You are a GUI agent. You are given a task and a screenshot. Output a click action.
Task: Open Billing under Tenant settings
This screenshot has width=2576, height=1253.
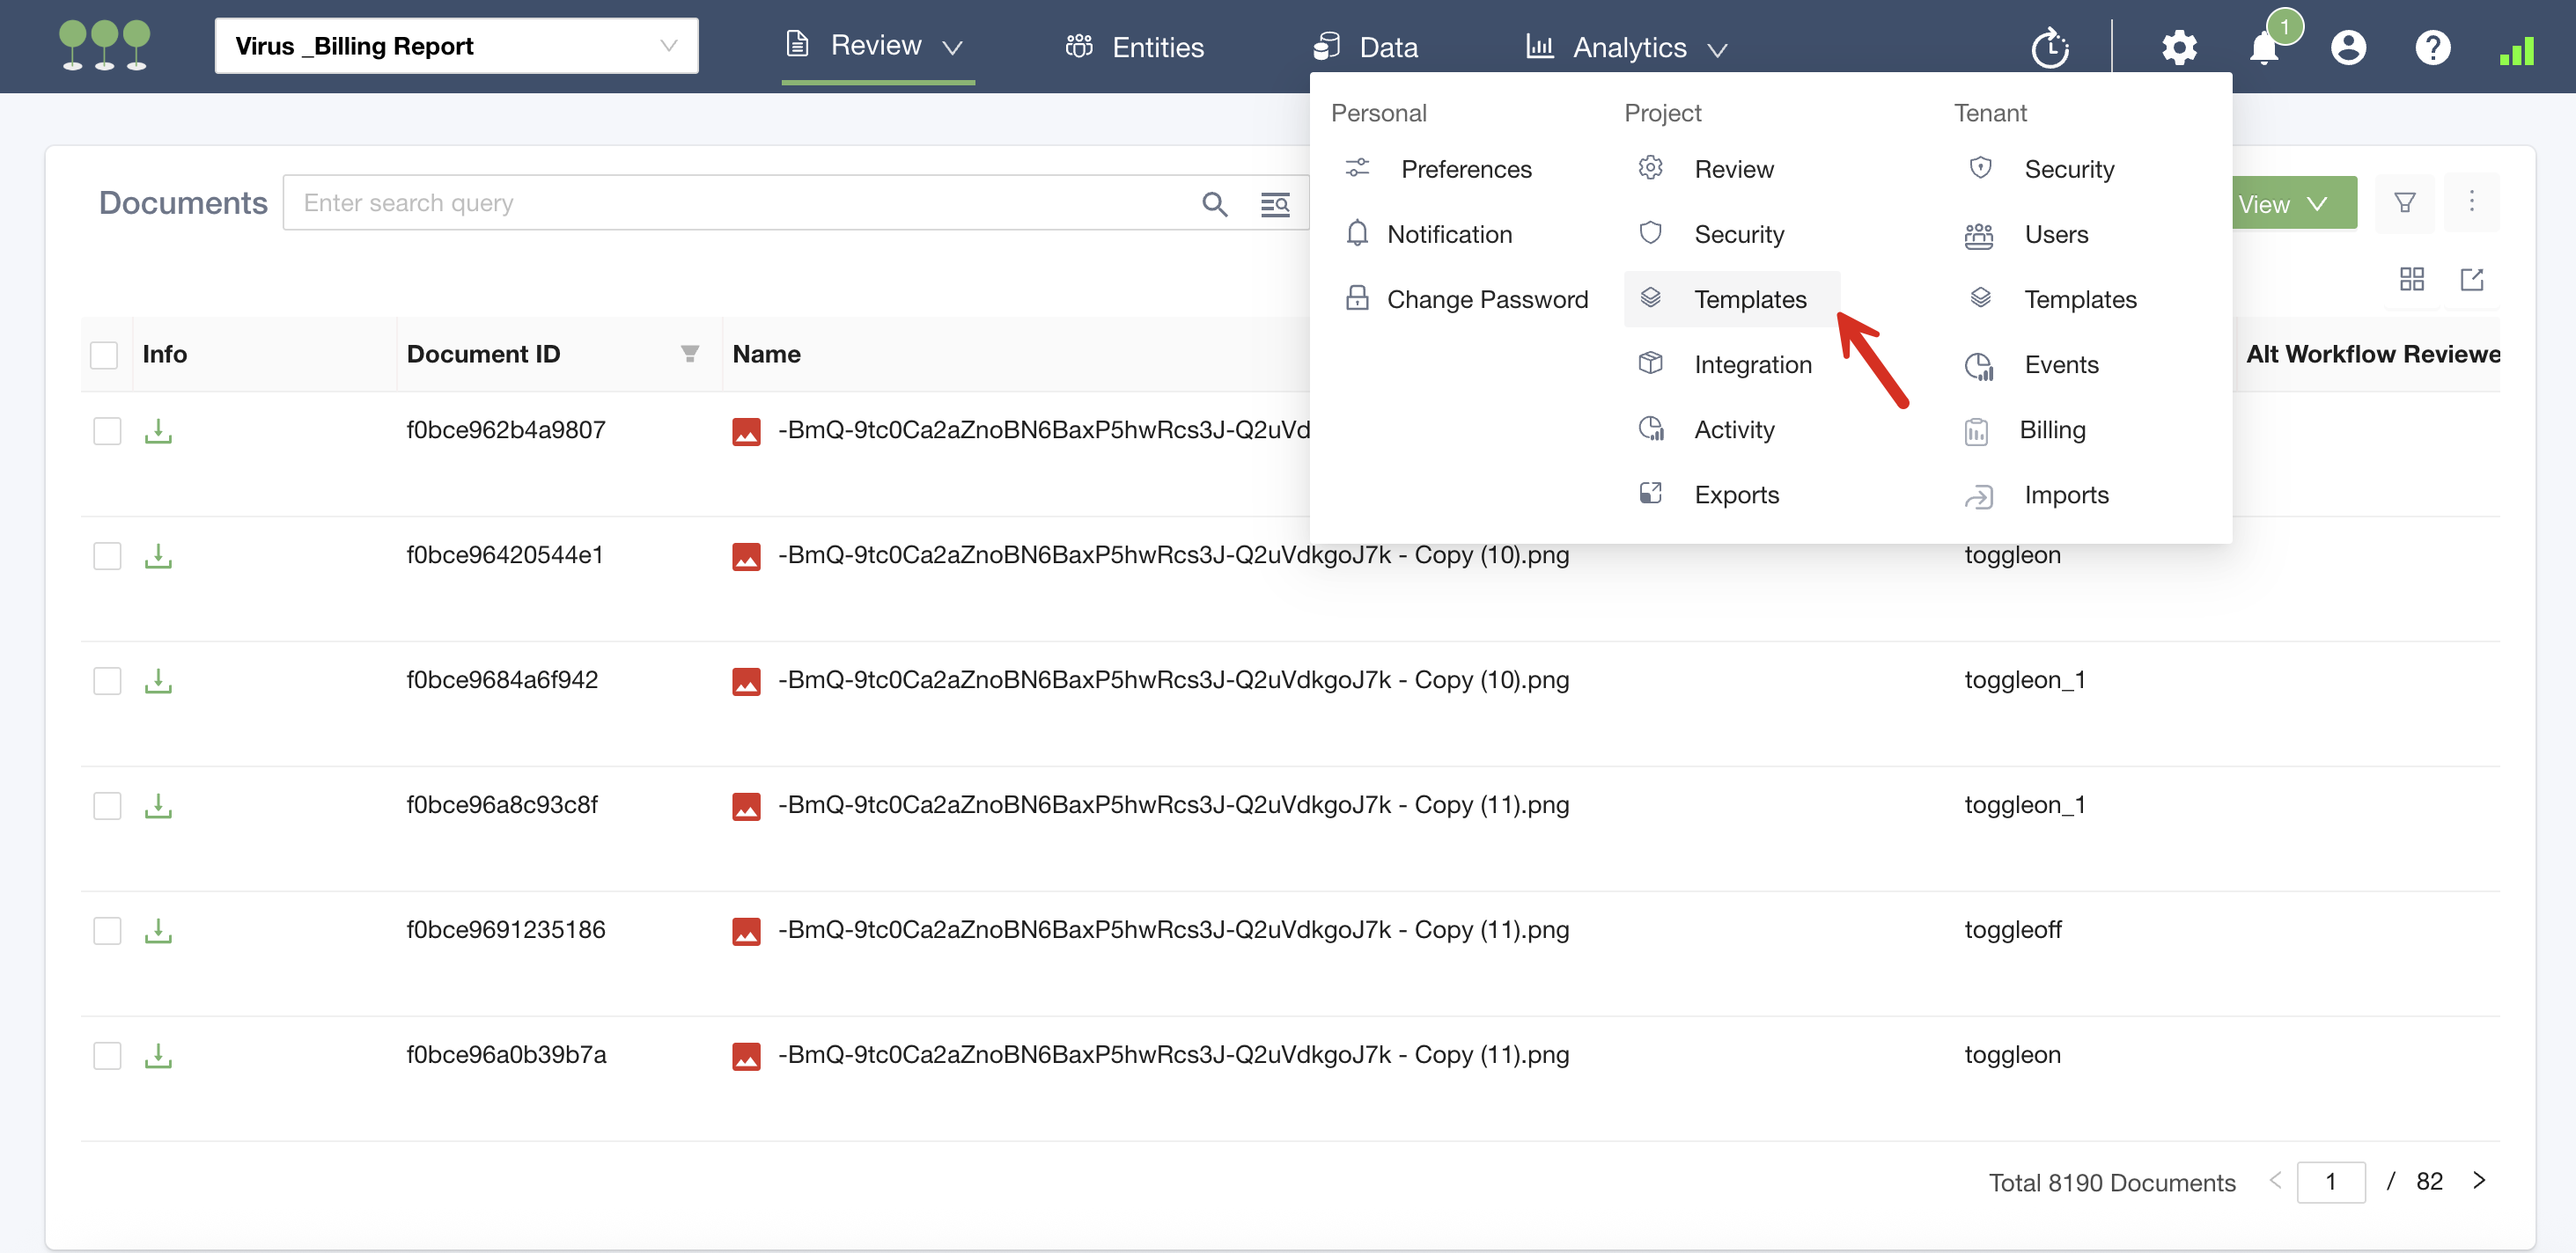(2051, 429)
